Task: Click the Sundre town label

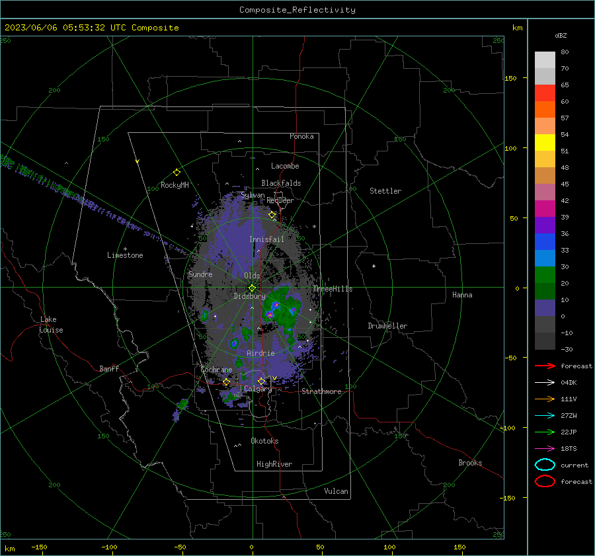Action: coord(200,274)
